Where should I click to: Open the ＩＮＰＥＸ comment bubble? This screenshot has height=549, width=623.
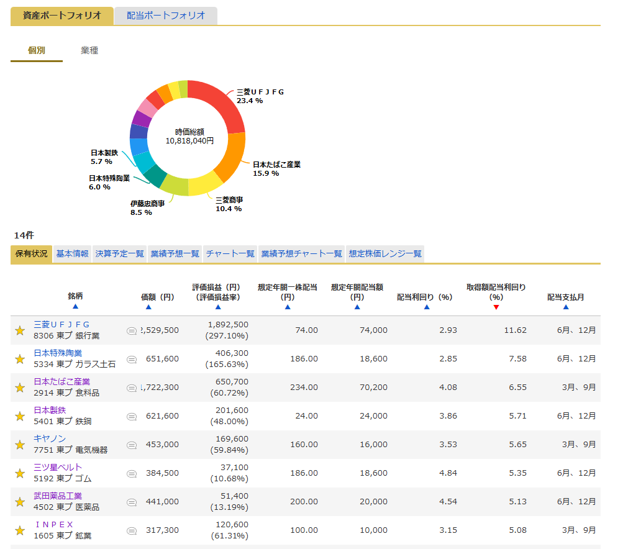(132, 531)
